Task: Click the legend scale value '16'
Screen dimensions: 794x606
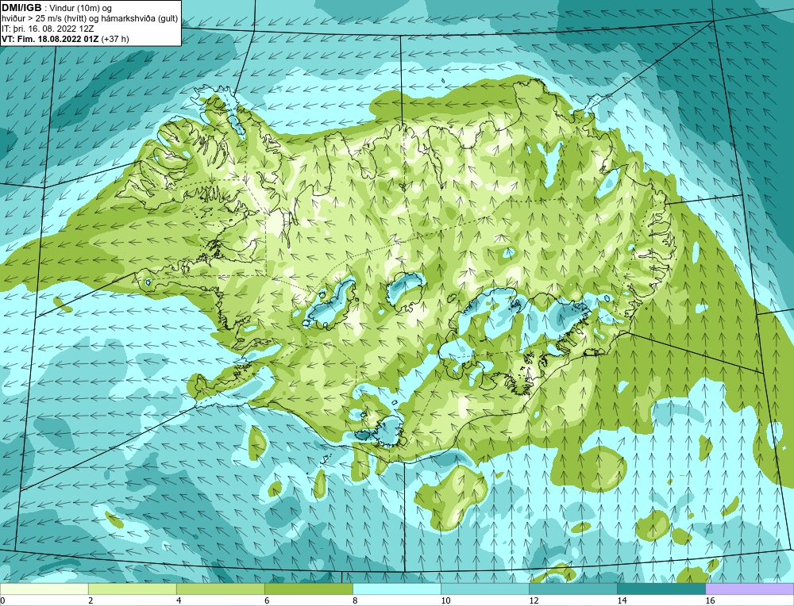Action: coord(710,600)
